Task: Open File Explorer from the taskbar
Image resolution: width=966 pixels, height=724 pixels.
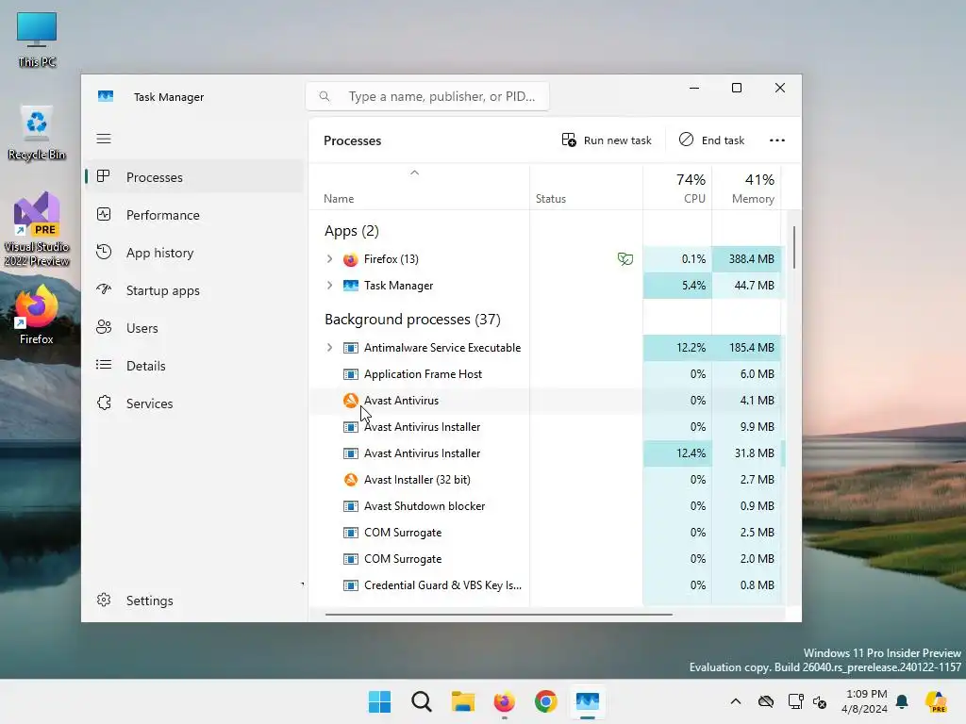Action: (462, 701)
